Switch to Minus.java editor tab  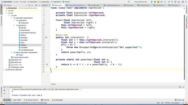pos(130,5)
